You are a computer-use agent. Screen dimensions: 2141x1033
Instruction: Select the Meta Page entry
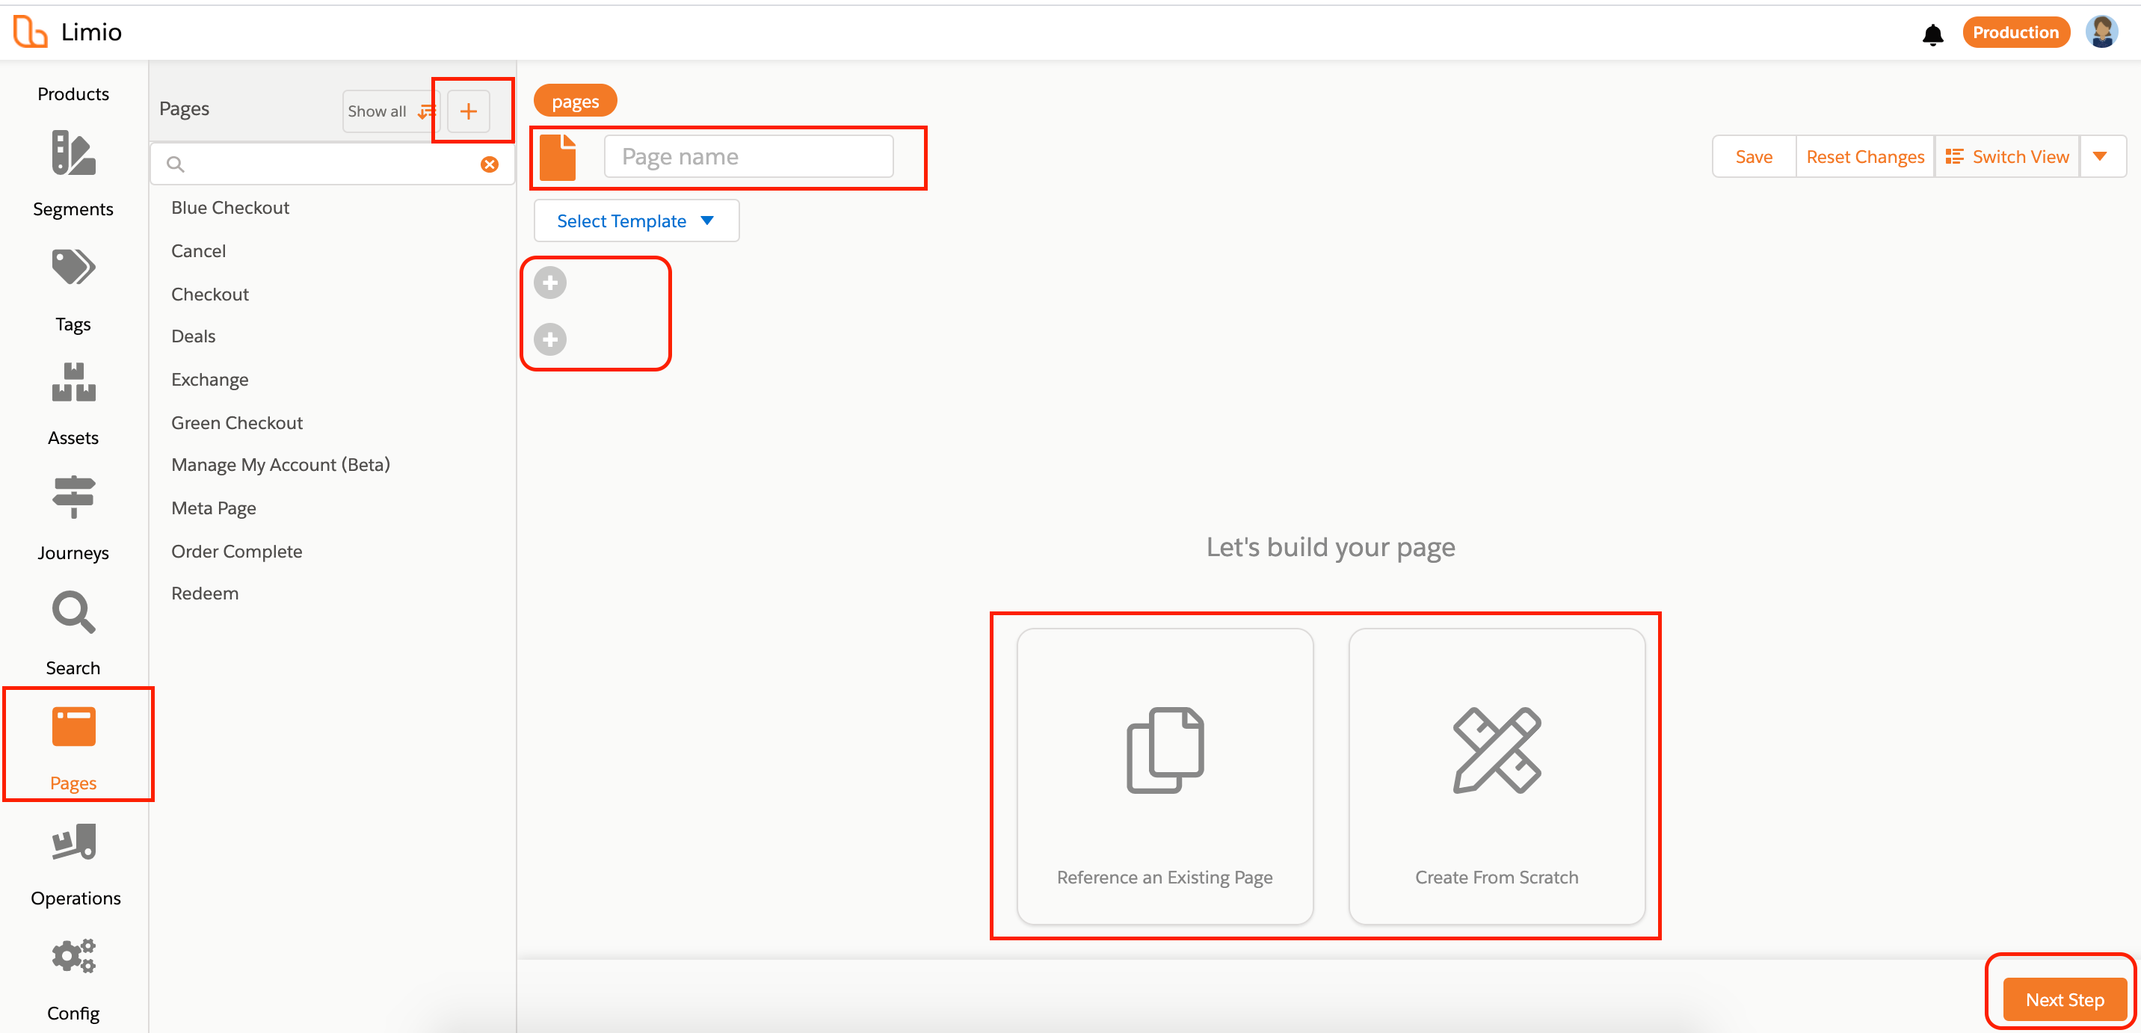click(214, 508)
